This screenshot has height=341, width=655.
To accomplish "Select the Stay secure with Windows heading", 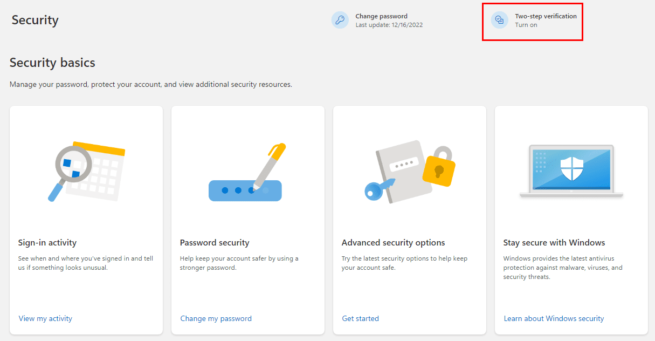I will [554, 243].
